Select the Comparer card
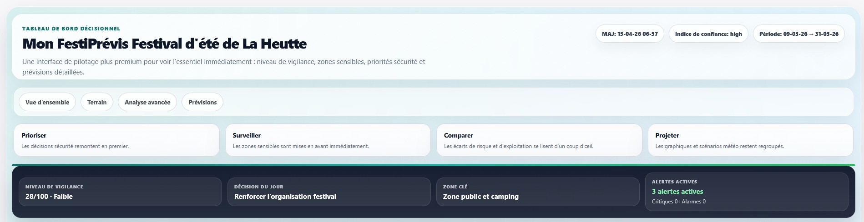The height and width of the screenshot is (222, 864). click(x=539, y=140)
